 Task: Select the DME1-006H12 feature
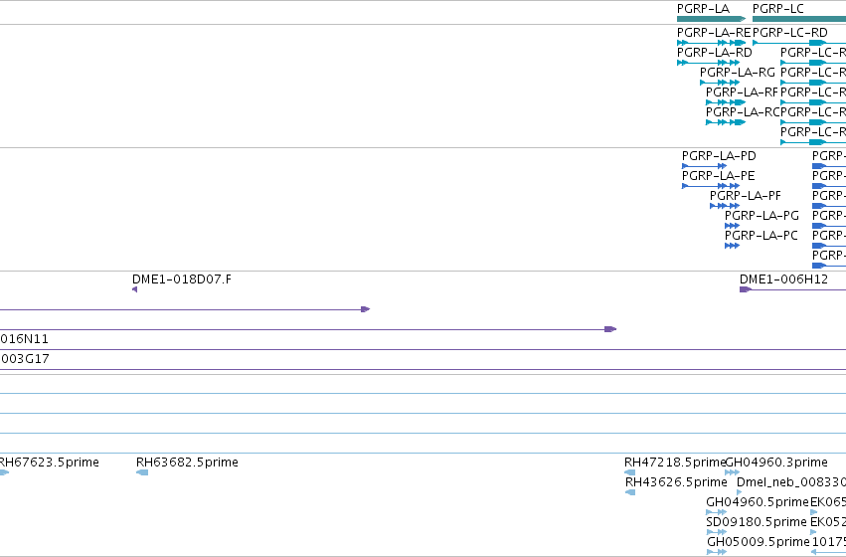point(792,289)
